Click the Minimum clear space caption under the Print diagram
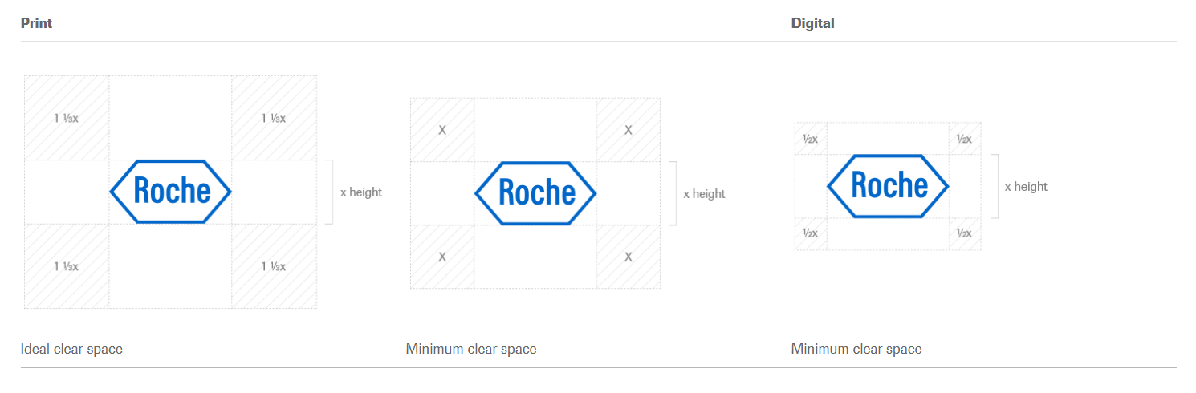Viewport: 1196px width, 393px height. point(471,349)
